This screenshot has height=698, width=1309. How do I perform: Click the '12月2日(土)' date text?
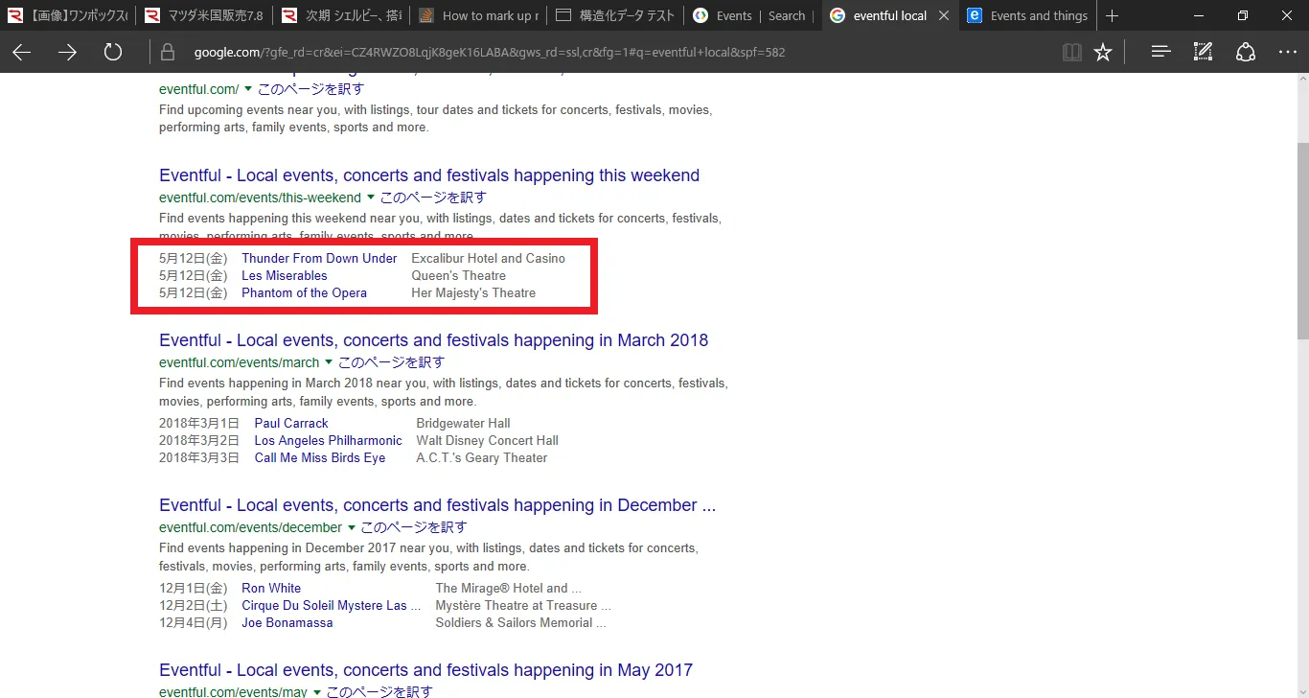coord(193,605)
